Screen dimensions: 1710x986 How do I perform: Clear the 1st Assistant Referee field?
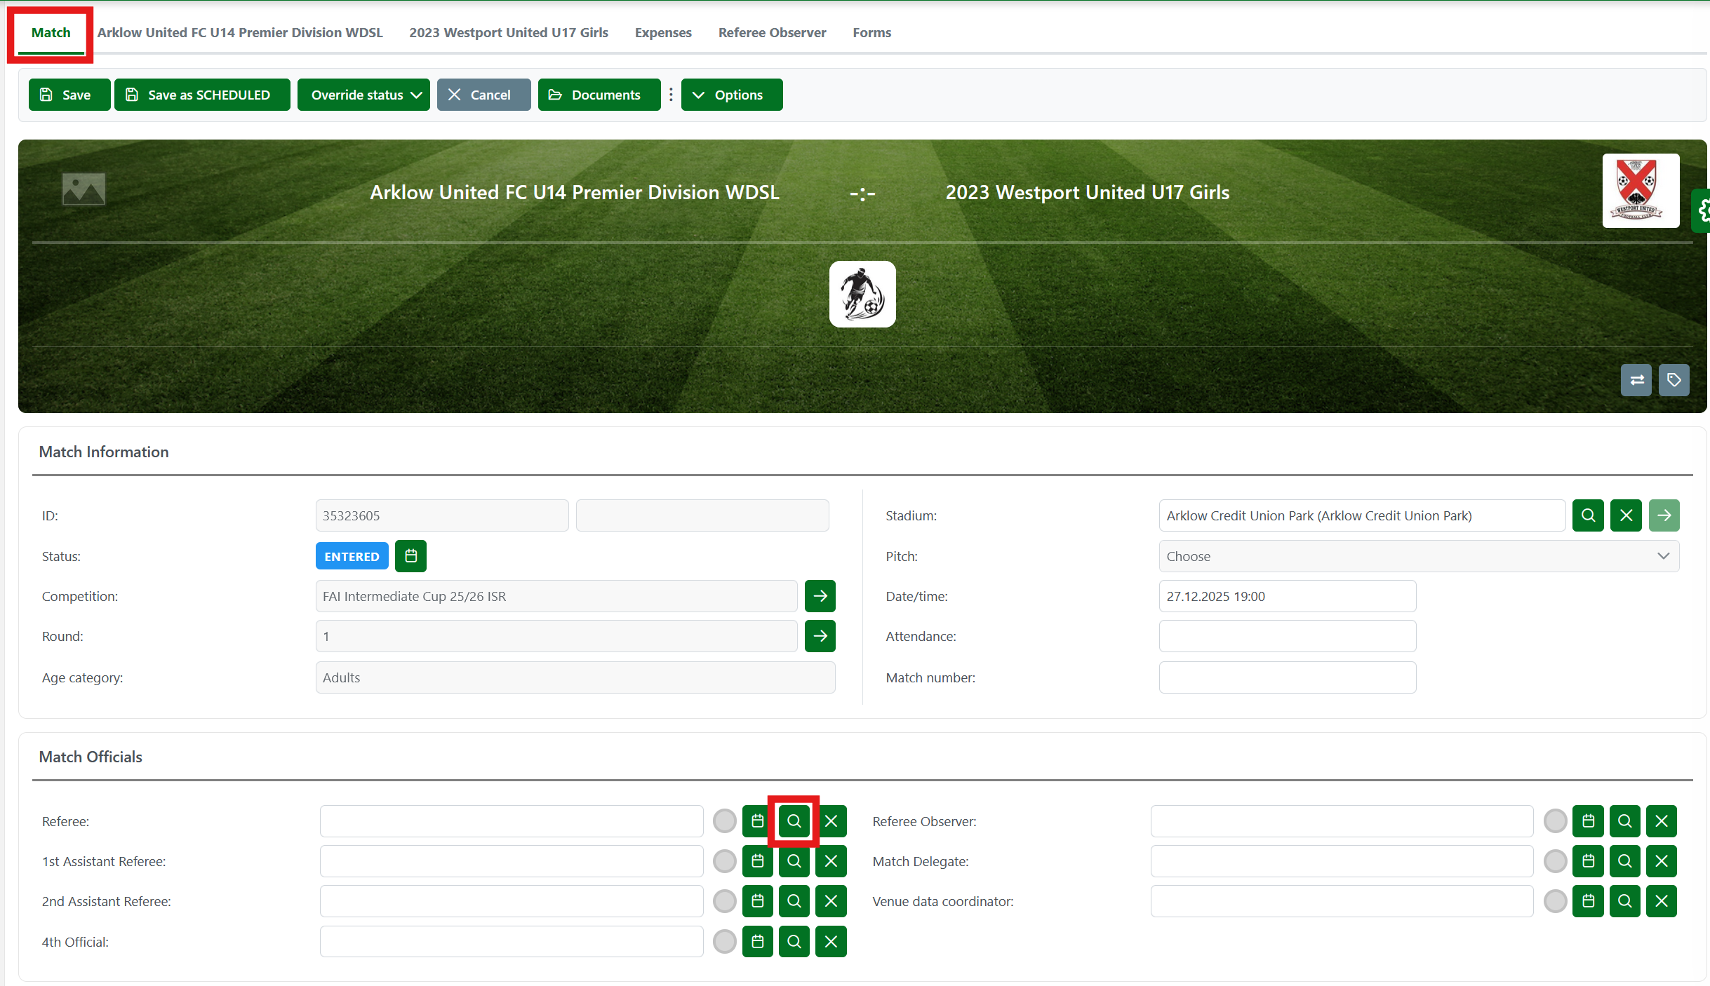[x=831, y=861]
